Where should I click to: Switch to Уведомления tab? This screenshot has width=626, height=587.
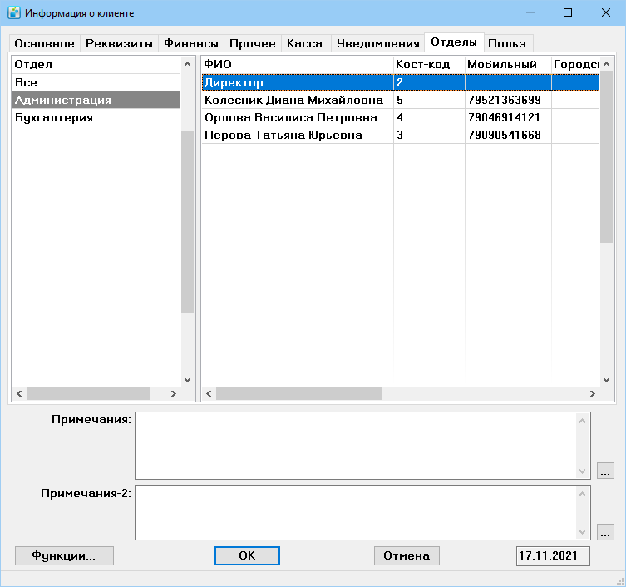tap(377, 43)
